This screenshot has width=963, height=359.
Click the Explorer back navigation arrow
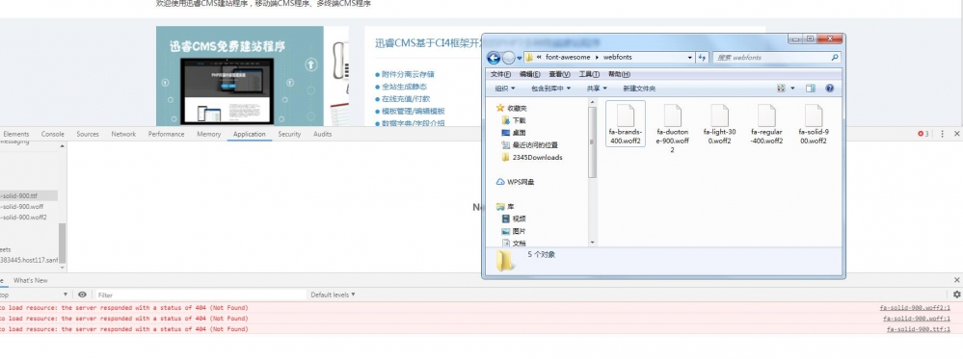pos(494,58)
